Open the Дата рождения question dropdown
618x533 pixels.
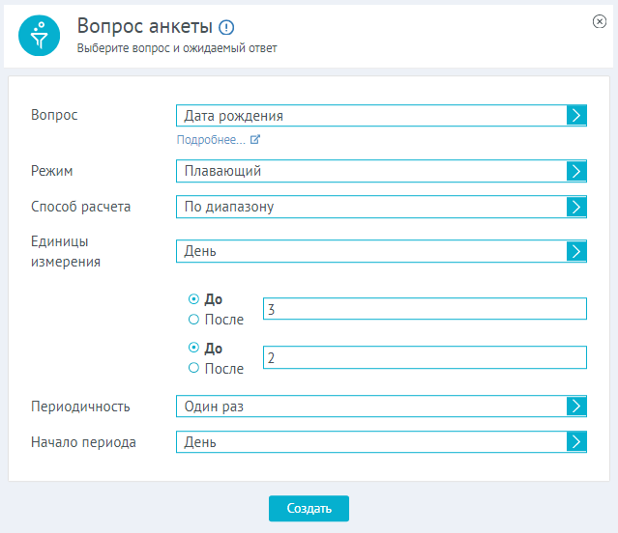coord(381,115)
